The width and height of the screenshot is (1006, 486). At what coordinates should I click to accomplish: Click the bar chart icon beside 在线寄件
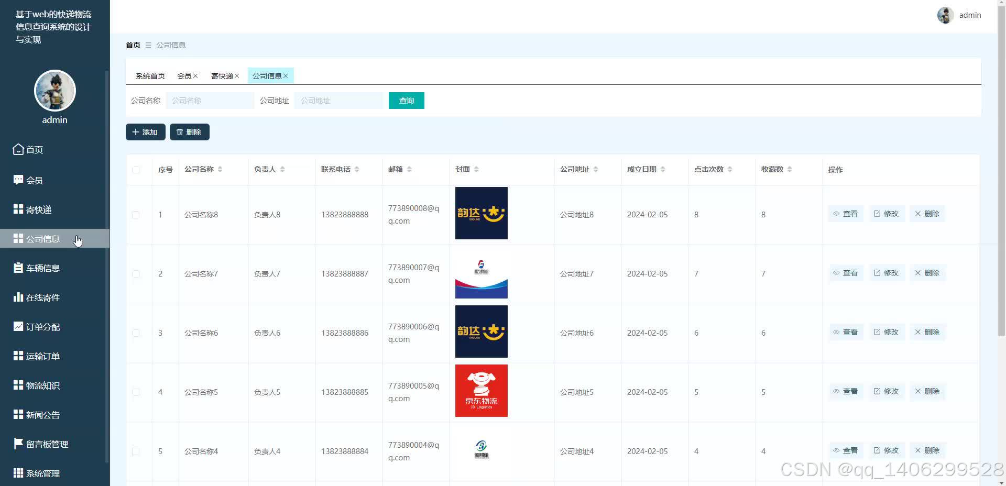tap(18, 297)
